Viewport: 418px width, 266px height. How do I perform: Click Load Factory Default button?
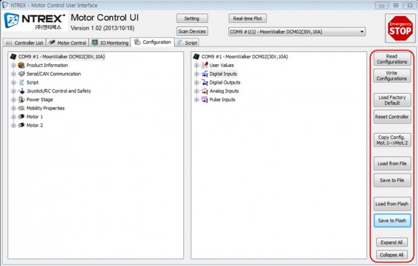point(392,100)
